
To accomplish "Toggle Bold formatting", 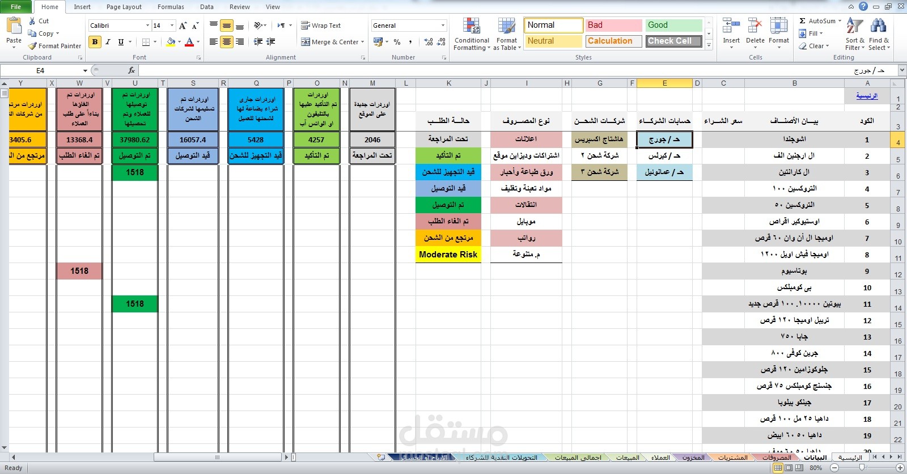I will (95, 42).
